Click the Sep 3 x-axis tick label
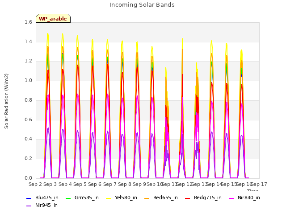The image size is (286, 214). [50, 184]
